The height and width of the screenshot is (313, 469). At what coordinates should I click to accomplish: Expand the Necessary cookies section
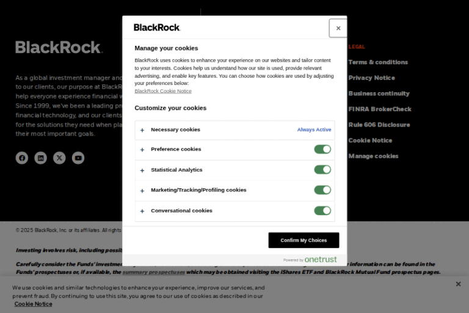click(142, 130)
